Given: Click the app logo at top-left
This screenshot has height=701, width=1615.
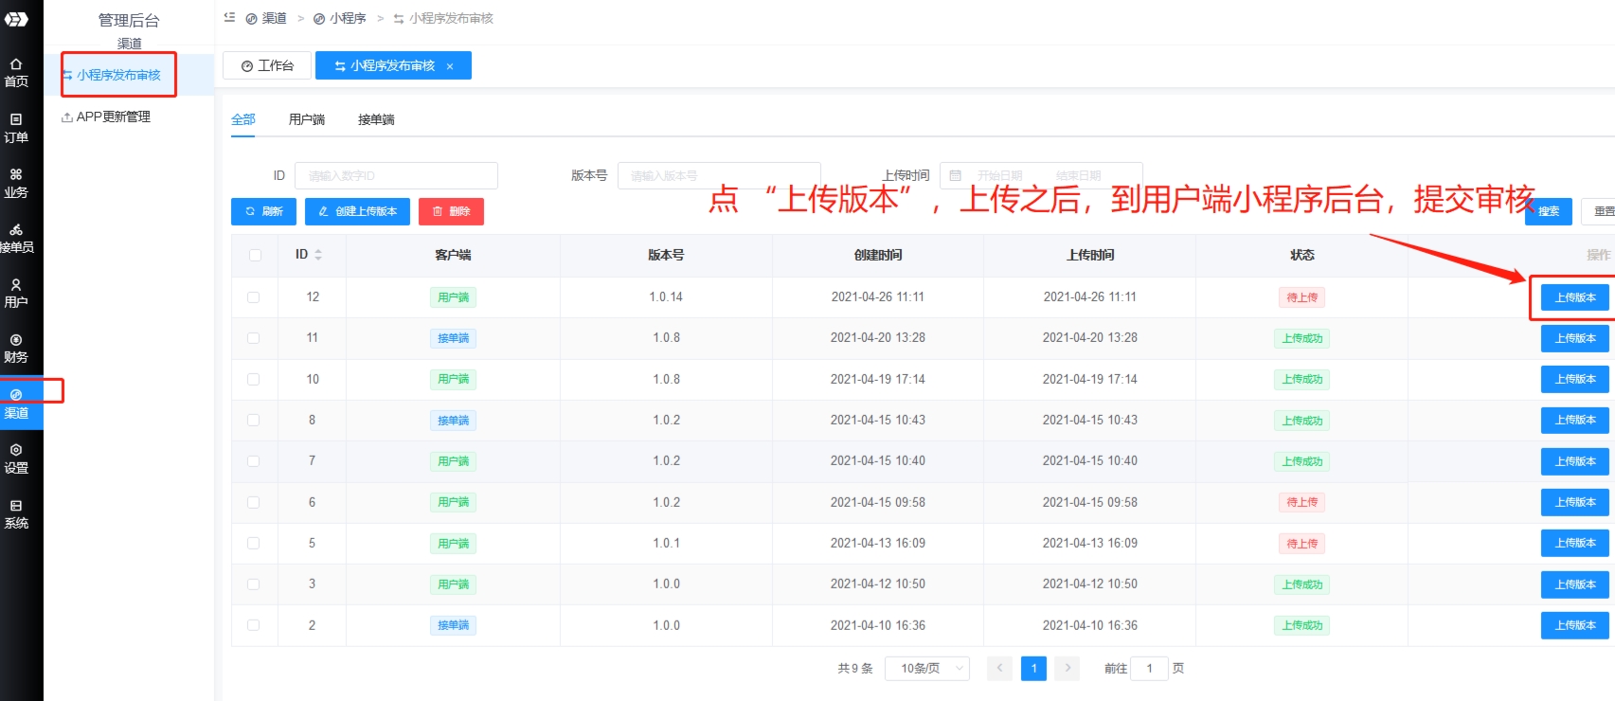Looking at the screenshot, I should click(x=16, y=19).
